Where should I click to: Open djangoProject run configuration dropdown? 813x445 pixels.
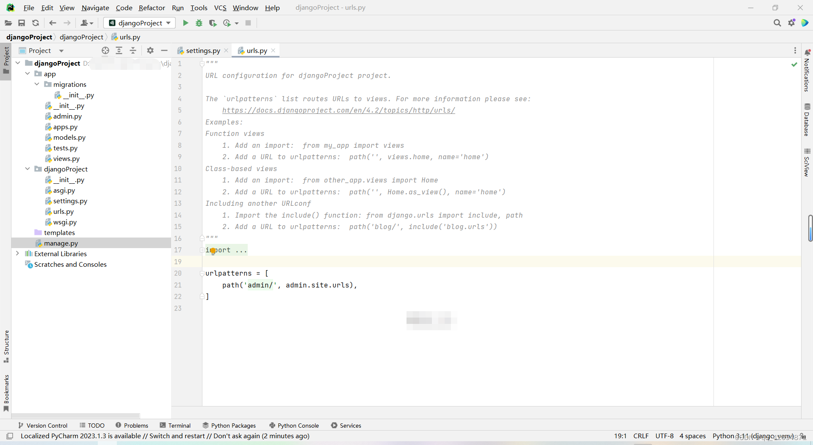pos(140,23)
